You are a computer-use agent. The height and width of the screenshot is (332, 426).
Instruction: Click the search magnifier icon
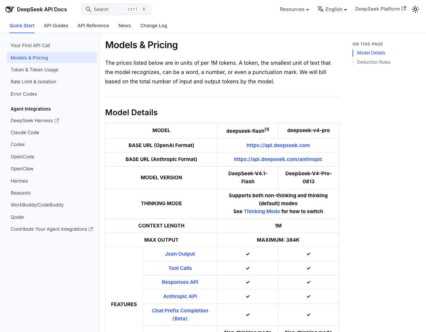[89, 9]
